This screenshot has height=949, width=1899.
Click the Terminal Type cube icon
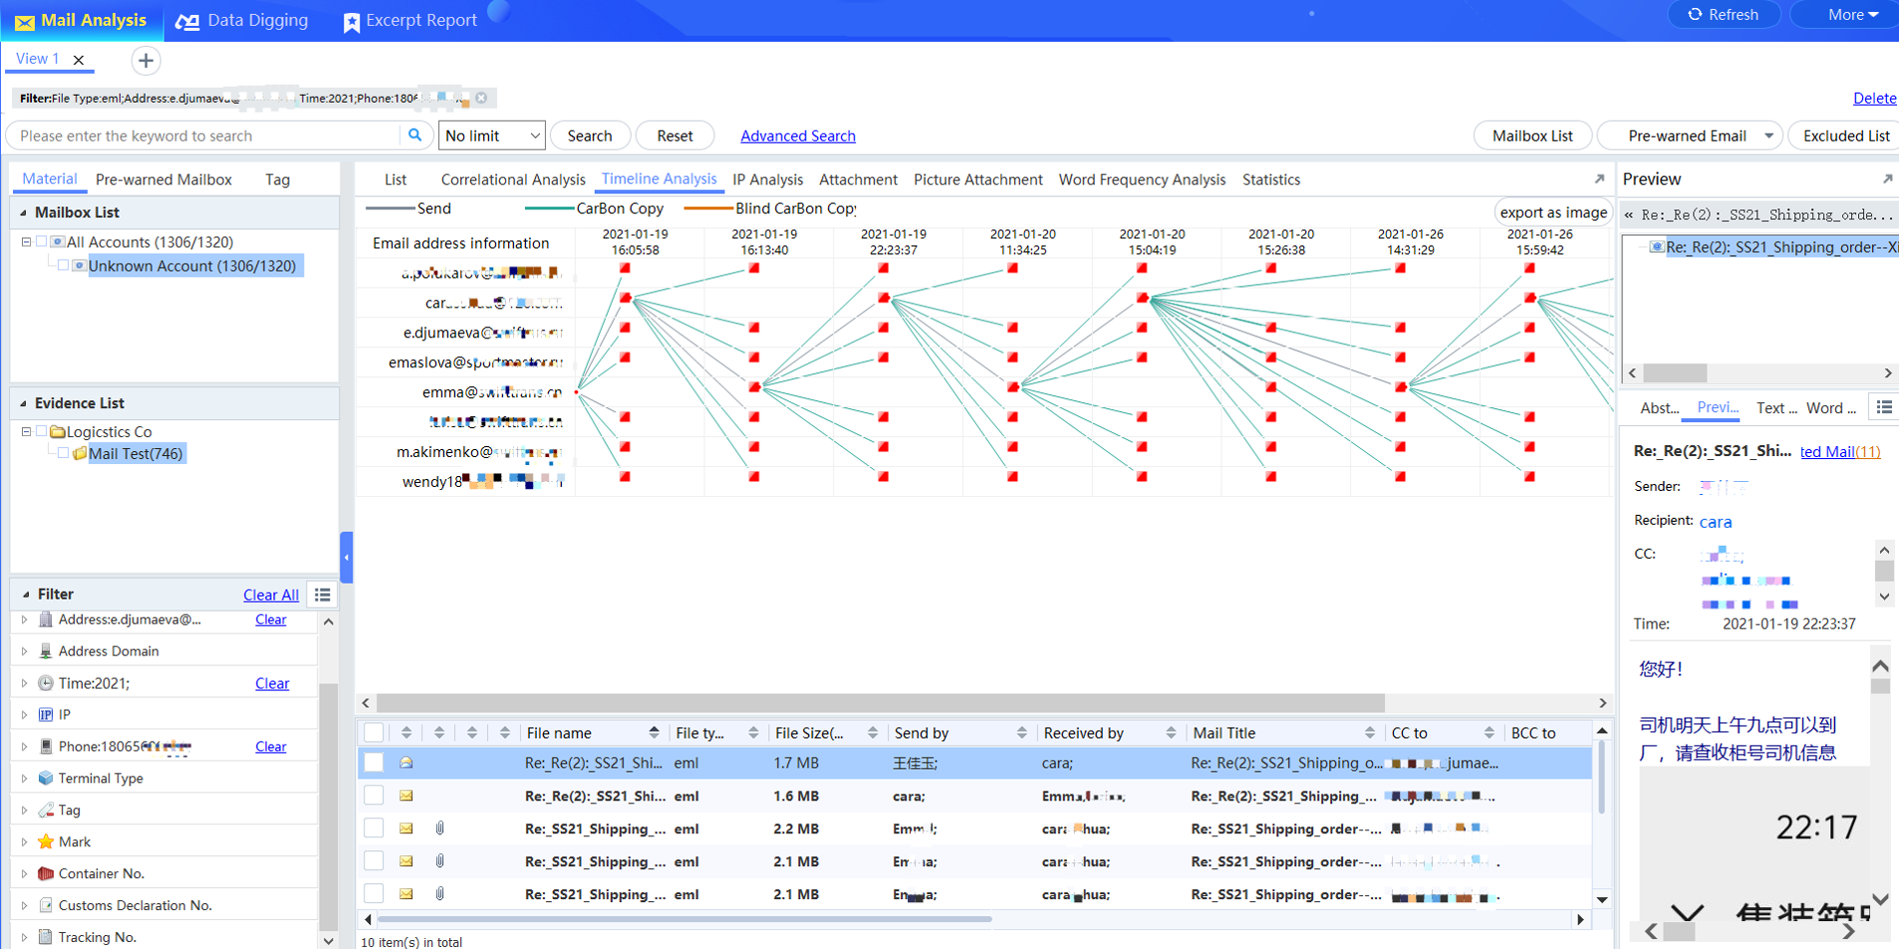pyautogui.click(x=46, y=778)
